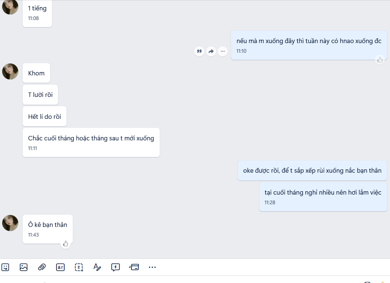Like the message 'nếu mà m xuống đây'
The width and height of the screenshot is (390, 283).
point(380,60)
